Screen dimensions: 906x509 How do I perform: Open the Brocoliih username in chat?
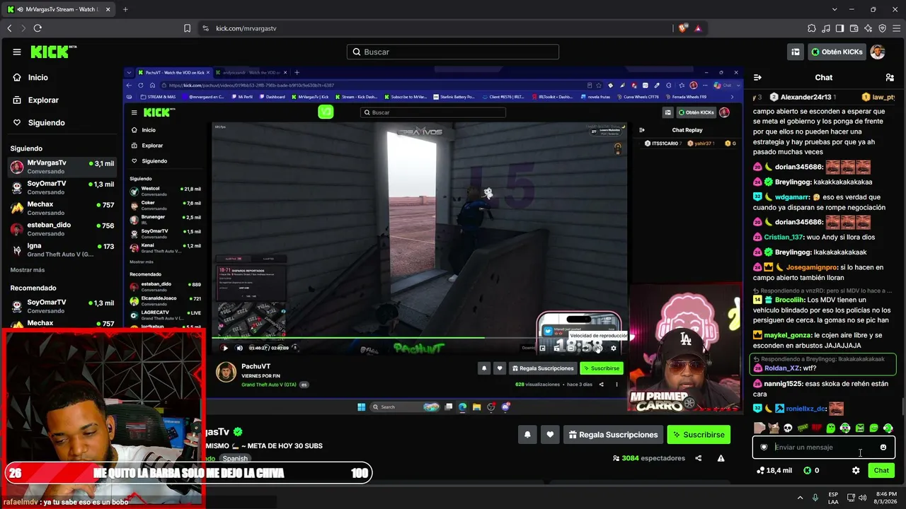coord(791,300)
